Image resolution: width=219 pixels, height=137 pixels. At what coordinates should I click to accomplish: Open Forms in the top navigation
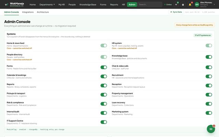[103, 4]
